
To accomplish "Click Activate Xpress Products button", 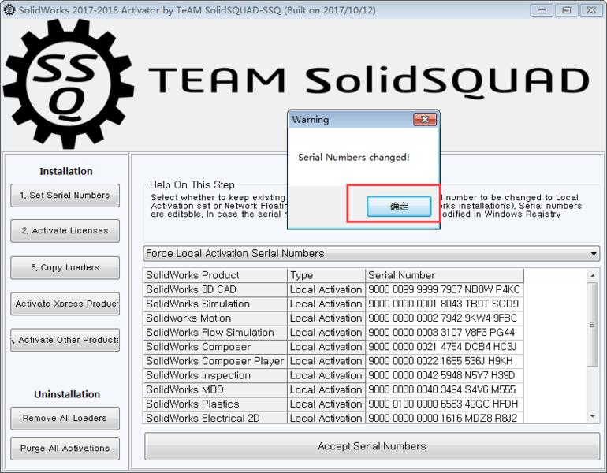I will [x=65, y=304].
